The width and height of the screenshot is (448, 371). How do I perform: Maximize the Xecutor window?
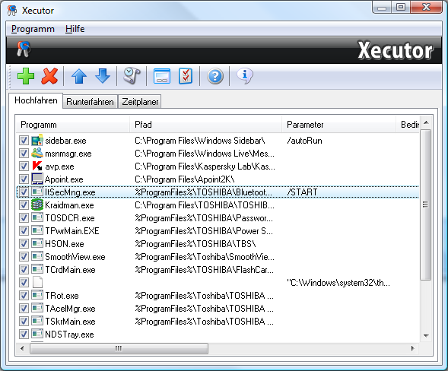[x=401, y=7]
